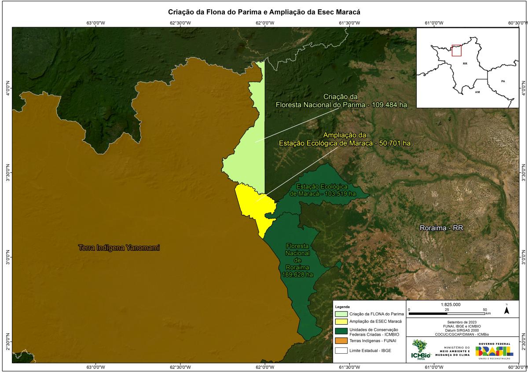Click the red square in inset map
The height and width of the screenshot is (373, 528).
pos(457,50)
